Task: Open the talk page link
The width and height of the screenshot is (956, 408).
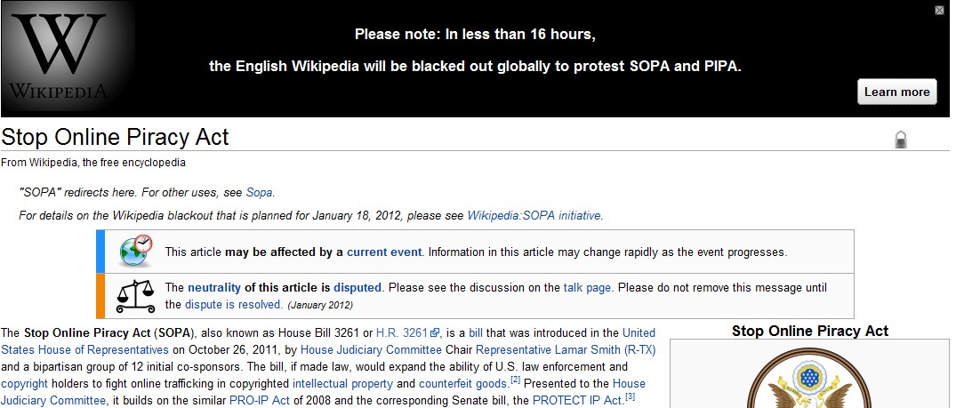Action: coord(587,287)
